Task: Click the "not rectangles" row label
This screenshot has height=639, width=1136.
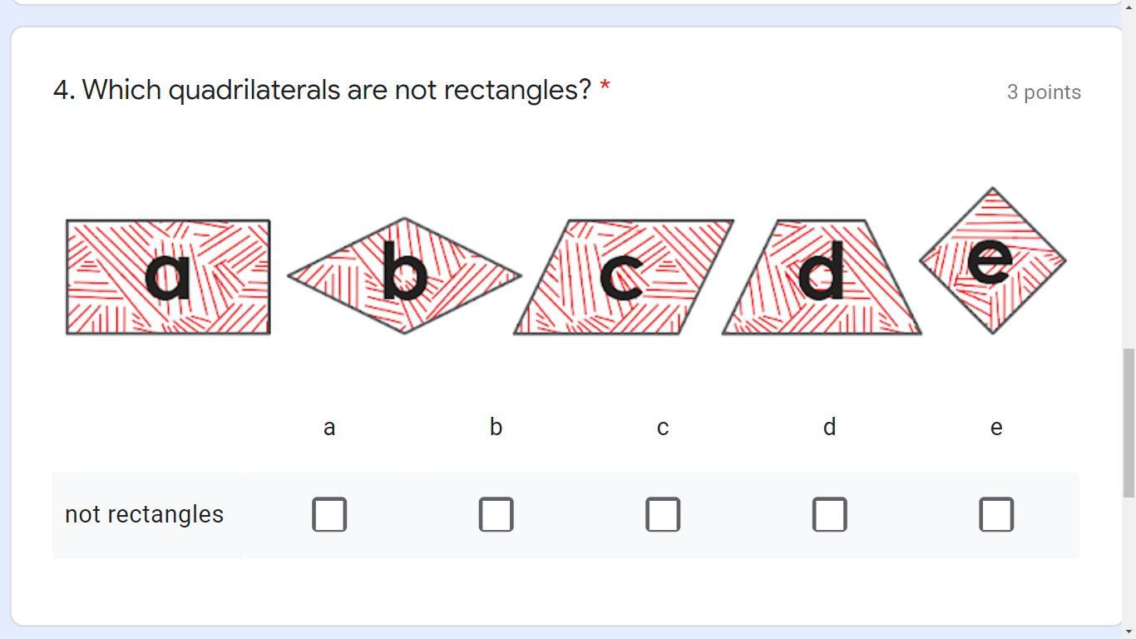Action: pos(144,514)
